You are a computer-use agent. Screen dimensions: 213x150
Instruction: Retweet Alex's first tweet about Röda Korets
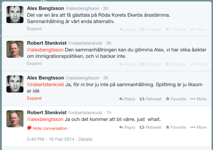click(x=150, y=30)
